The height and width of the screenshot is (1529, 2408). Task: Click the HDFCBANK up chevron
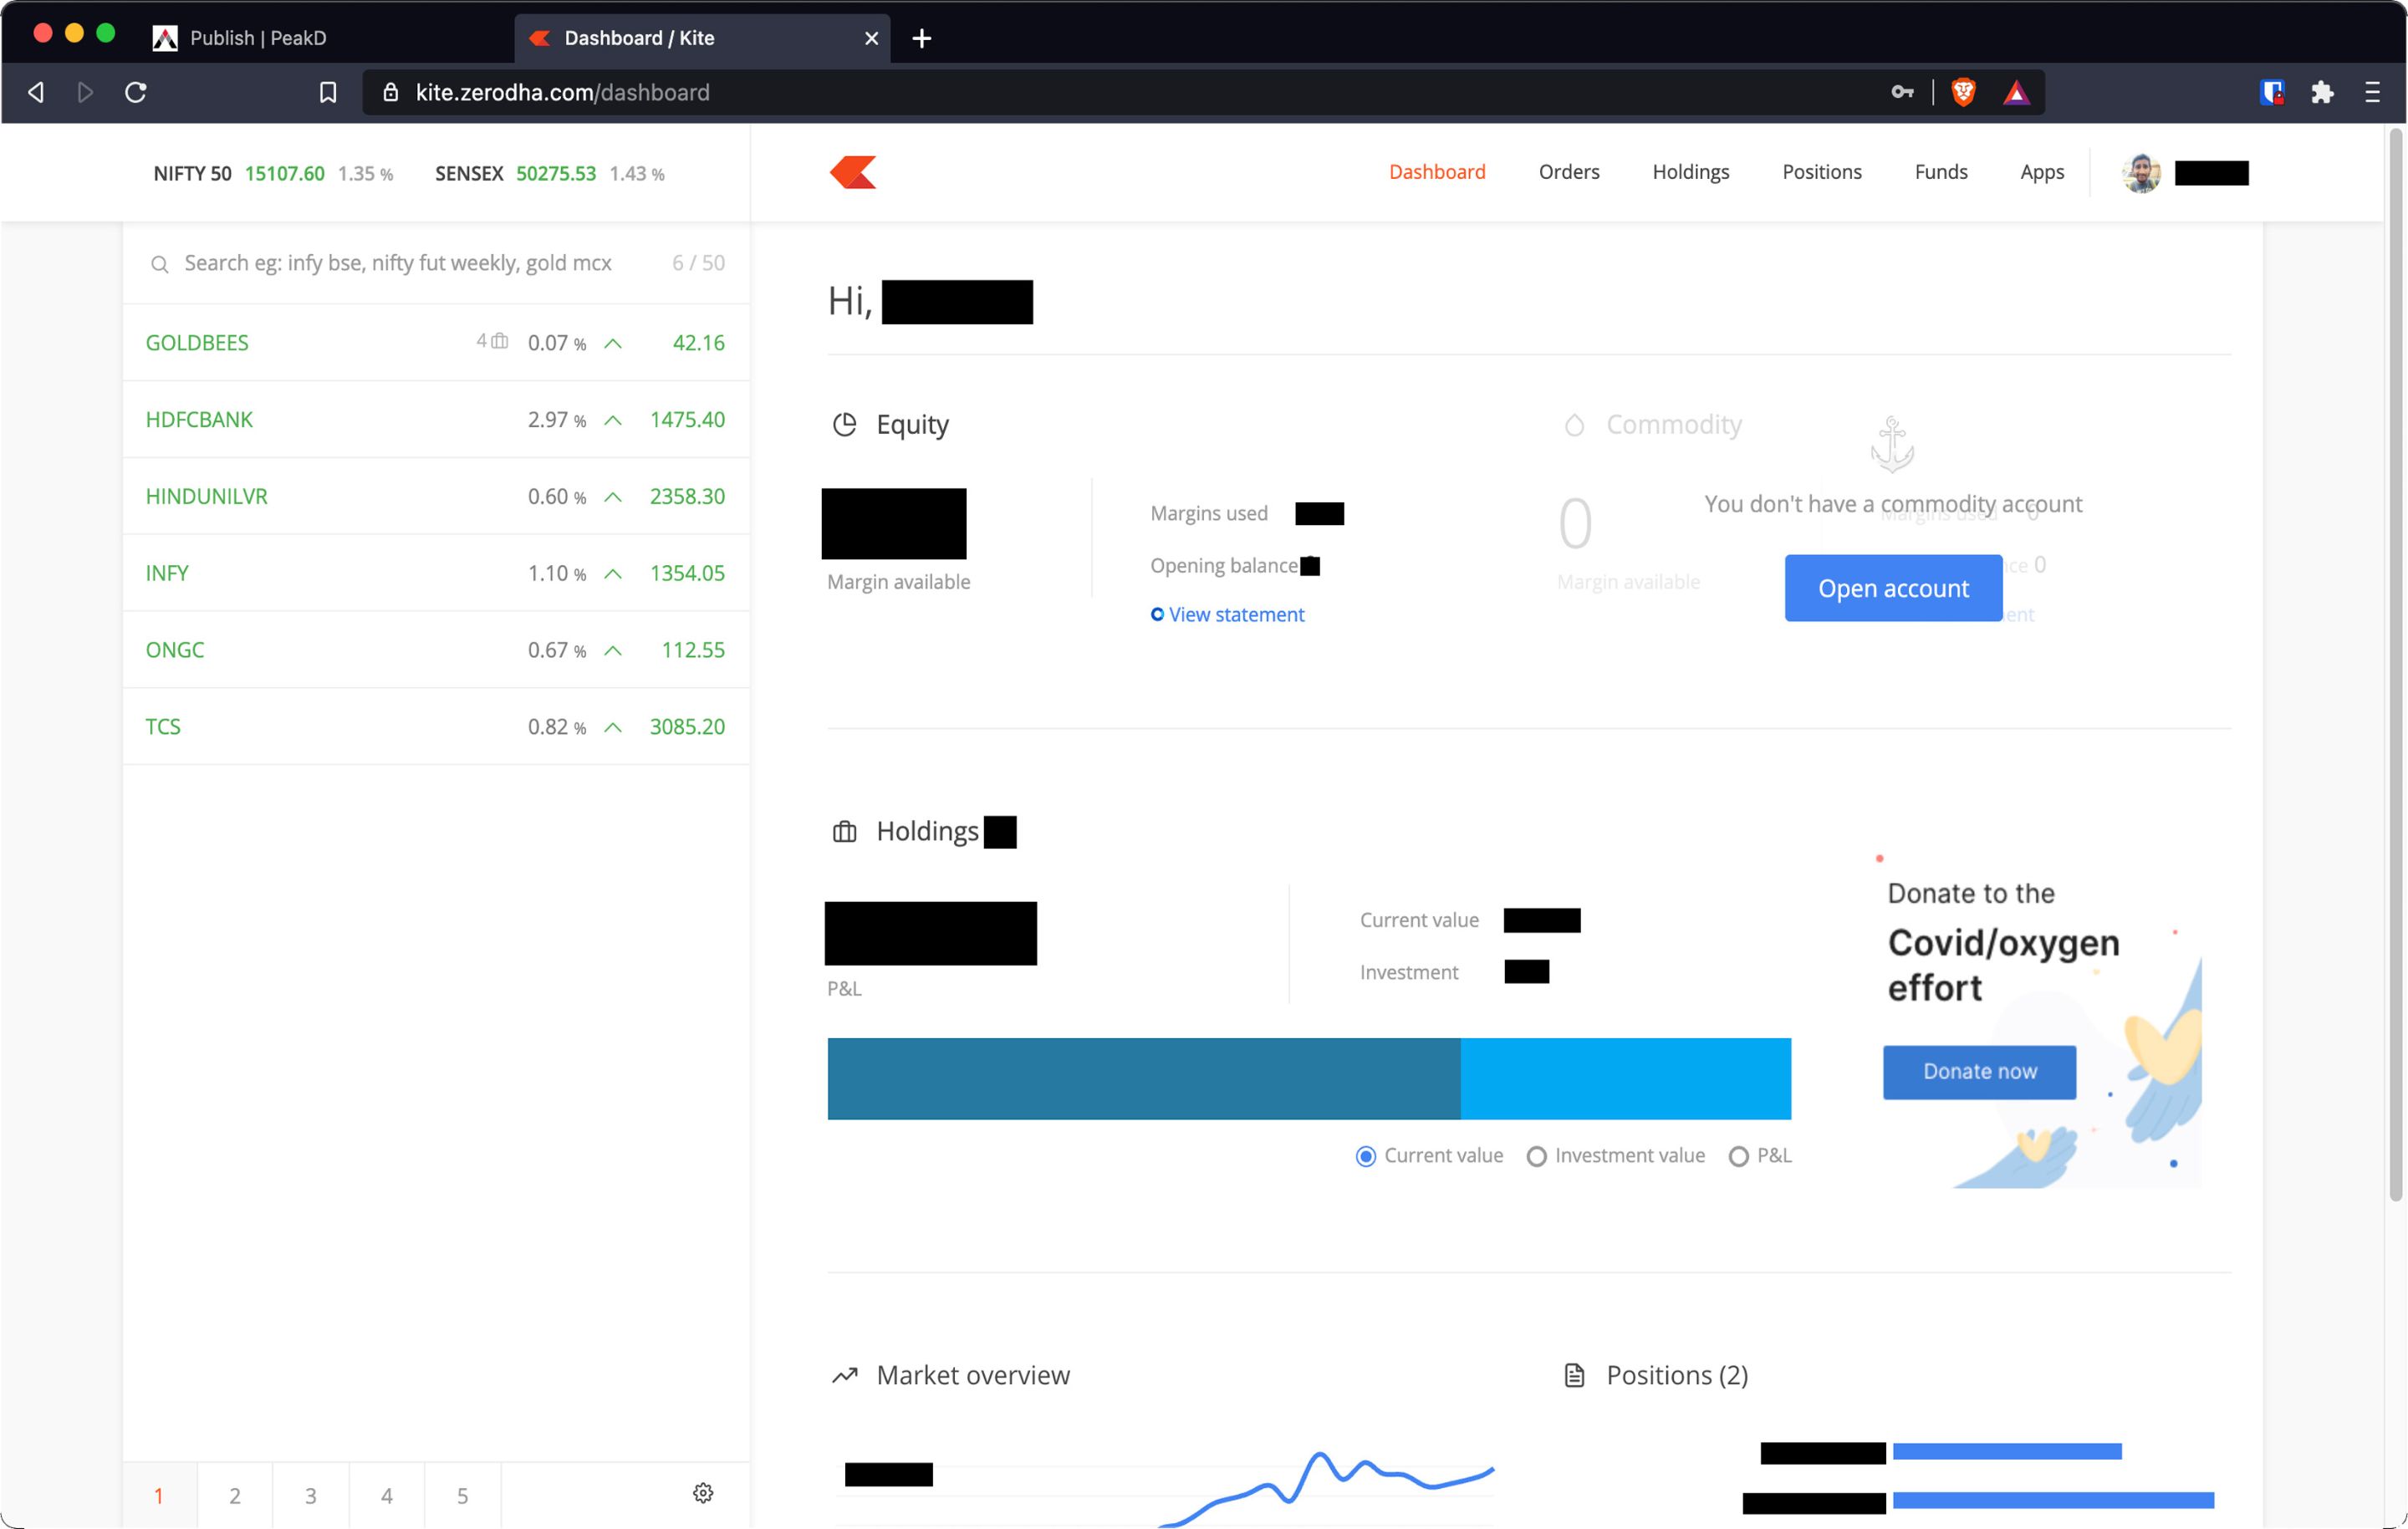click(613, 420)
